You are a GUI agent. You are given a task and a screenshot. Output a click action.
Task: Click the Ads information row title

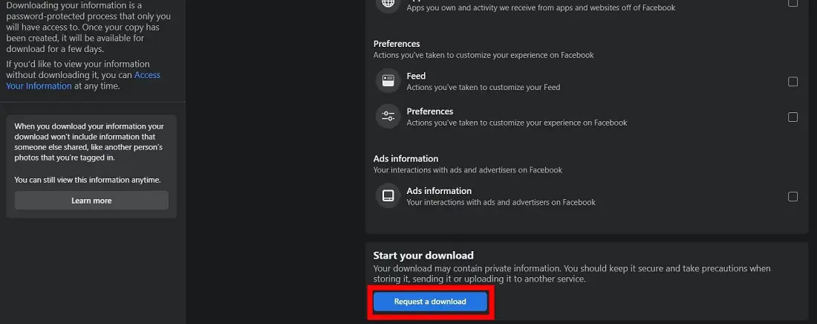[x=439, y=191]
